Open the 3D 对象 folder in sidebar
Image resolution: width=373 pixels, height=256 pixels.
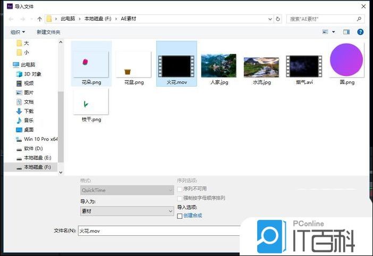click(32, 74)
